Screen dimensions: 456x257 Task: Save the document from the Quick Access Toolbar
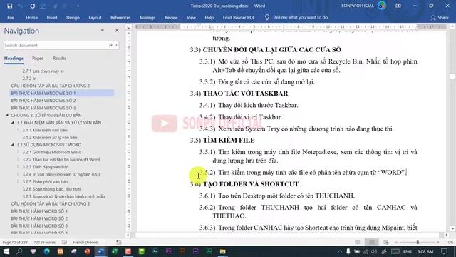pyautogui.click(x=9, y=6)
